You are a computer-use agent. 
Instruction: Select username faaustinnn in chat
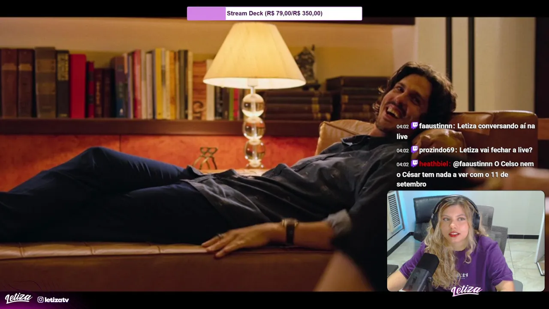436,126
